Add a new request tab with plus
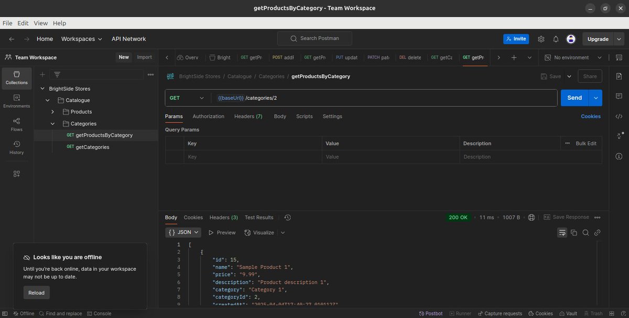629x318 pixels. click(x=514, y=58)
